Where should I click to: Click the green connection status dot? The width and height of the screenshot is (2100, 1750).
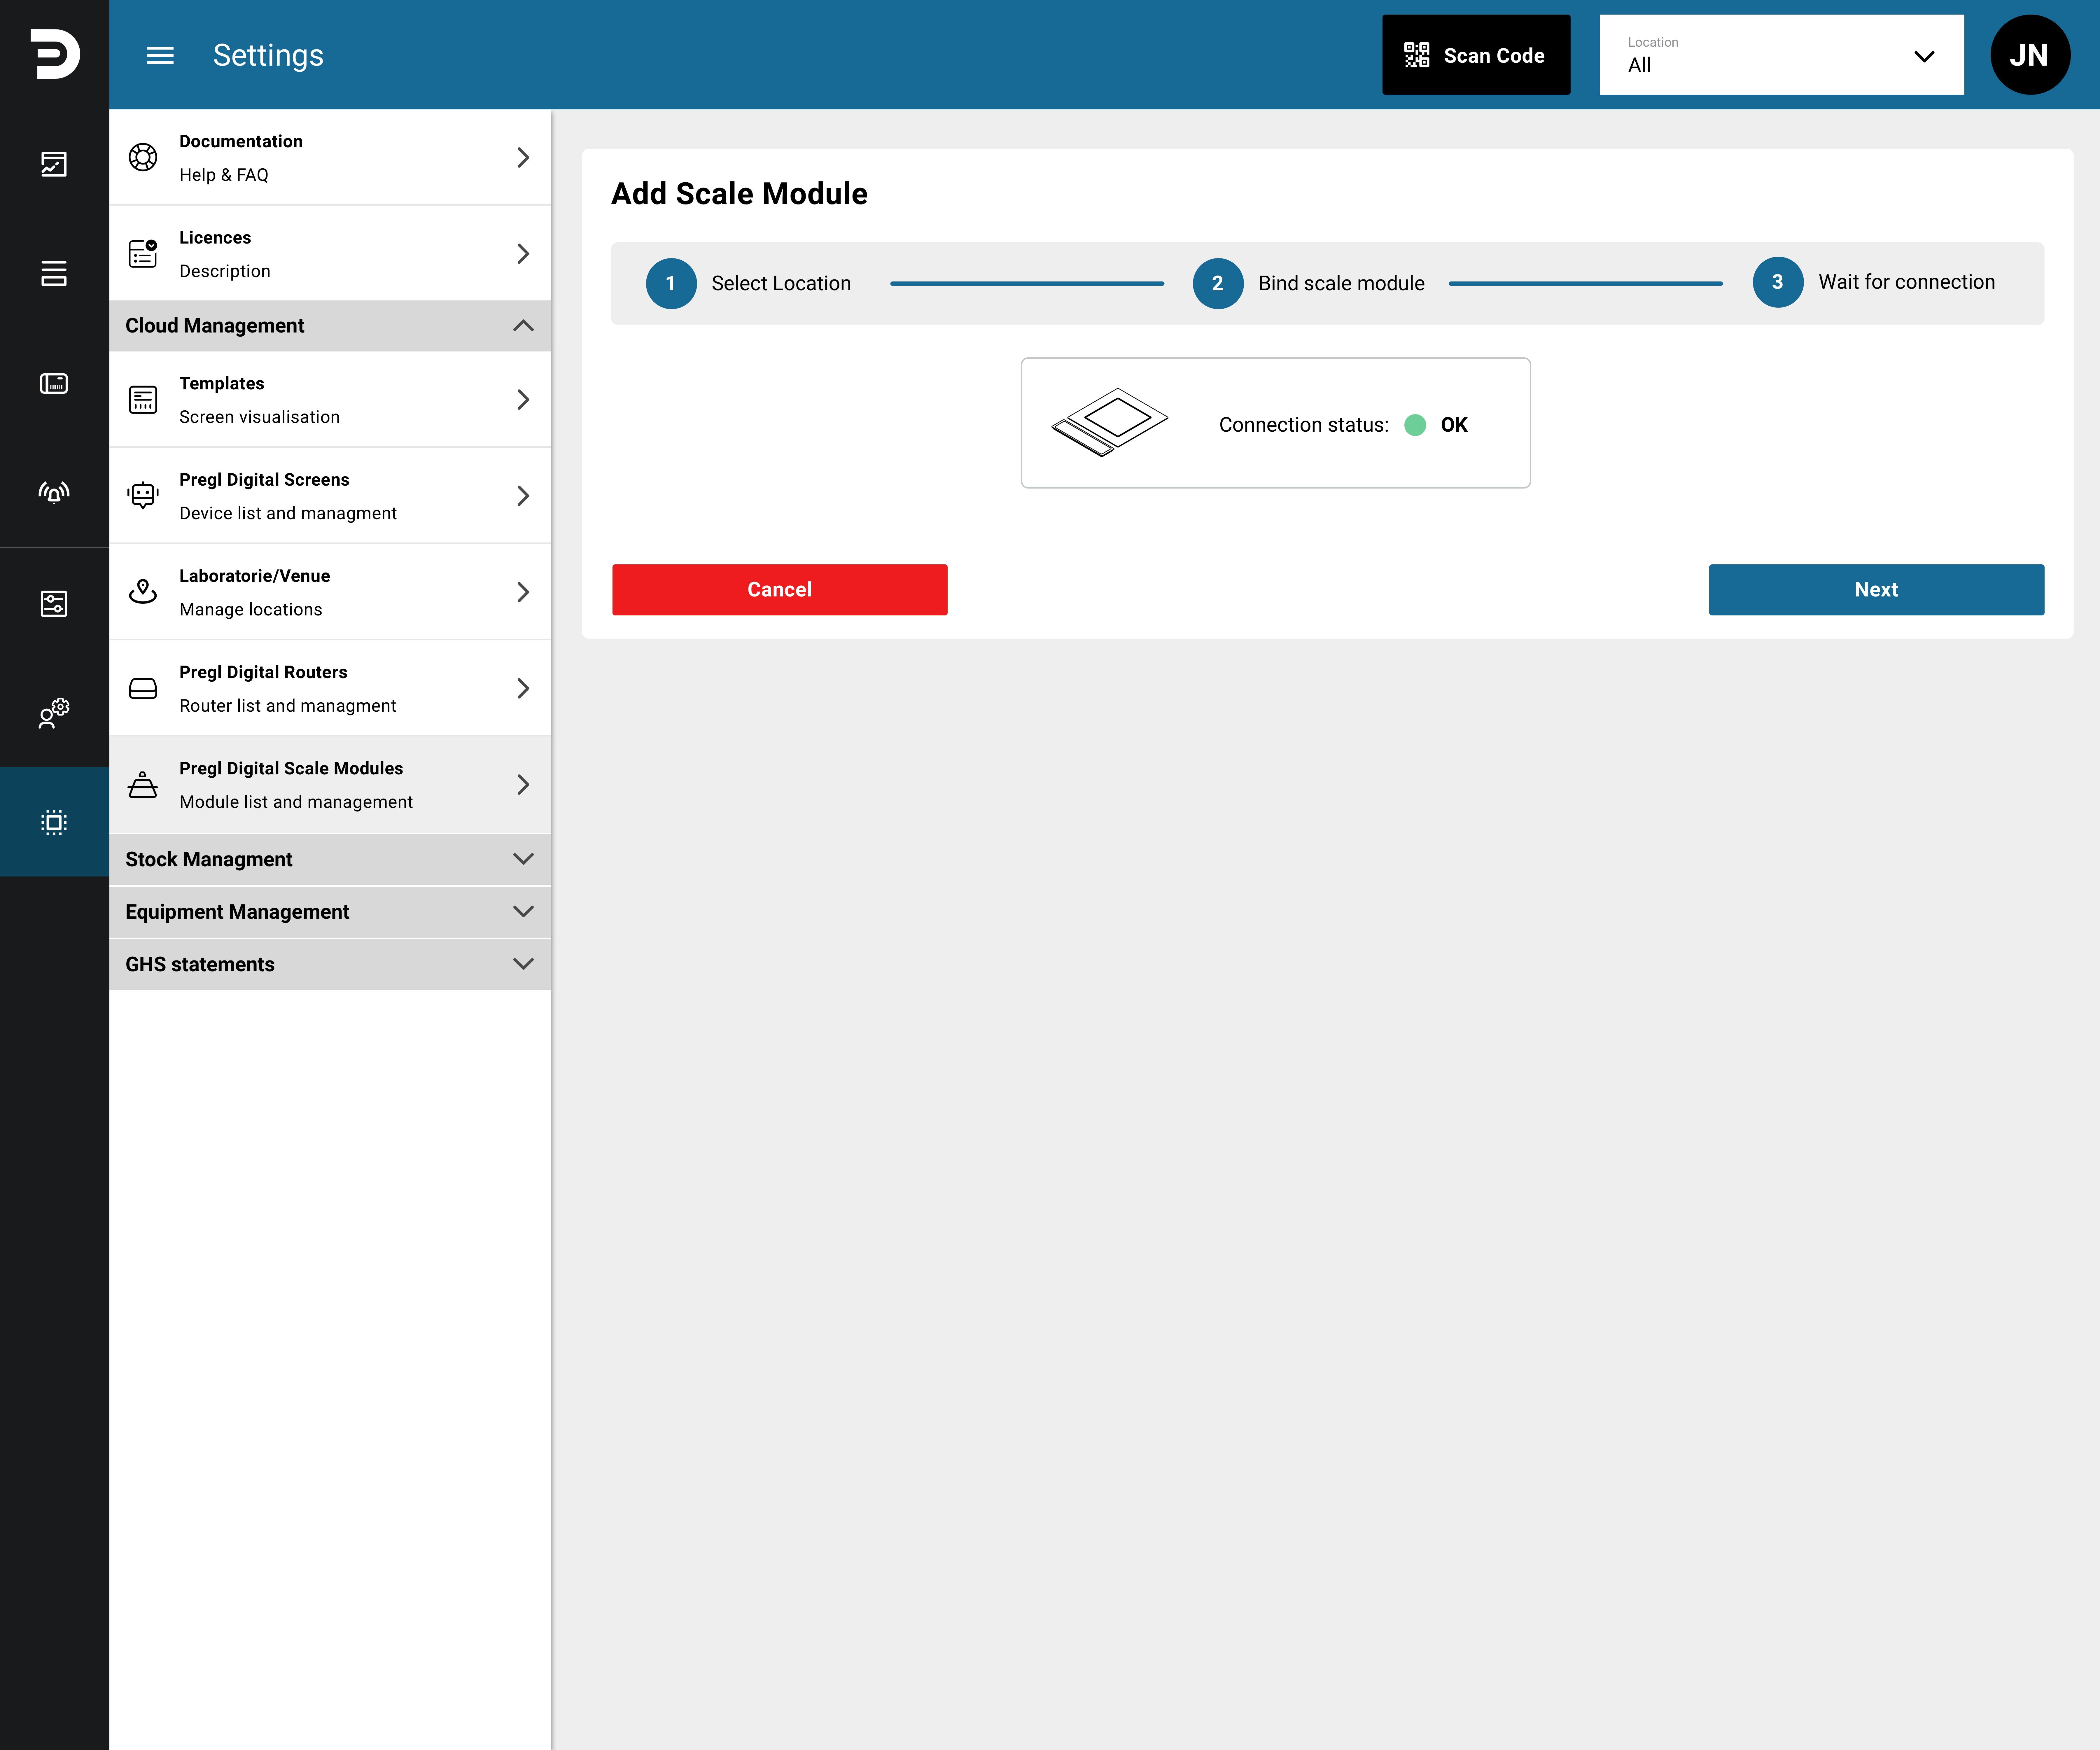1415,425
